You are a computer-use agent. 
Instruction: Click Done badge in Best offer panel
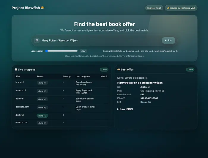click(x=190, y=69)
